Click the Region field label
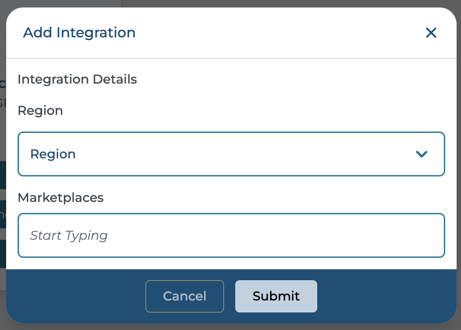 [40, 110]
